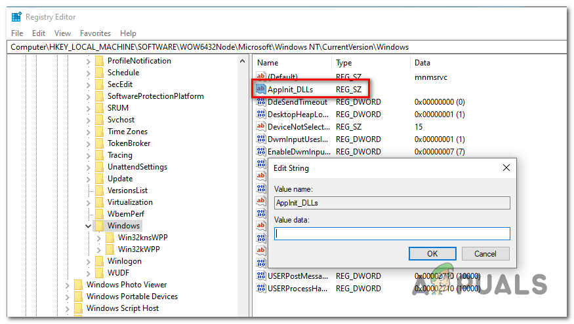574x324 pixels.
Task: Click the SecEdit folder icon
Action: (x=99, y=84)
